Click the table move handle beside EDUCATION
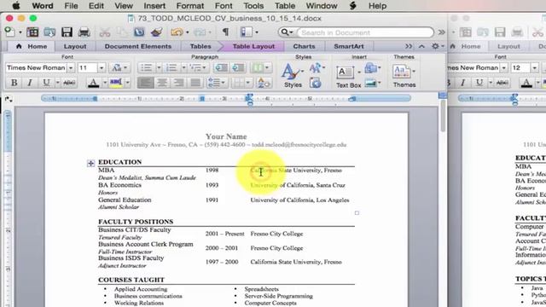This screenshot has width=546, height=307. [x=91, y=163]
